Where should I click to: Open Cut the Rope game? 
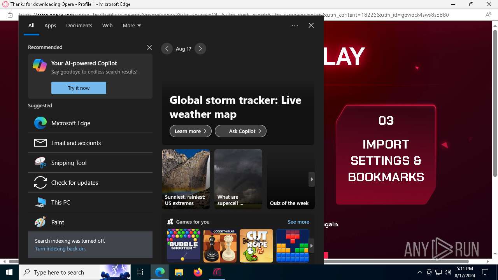click(256, 245)
